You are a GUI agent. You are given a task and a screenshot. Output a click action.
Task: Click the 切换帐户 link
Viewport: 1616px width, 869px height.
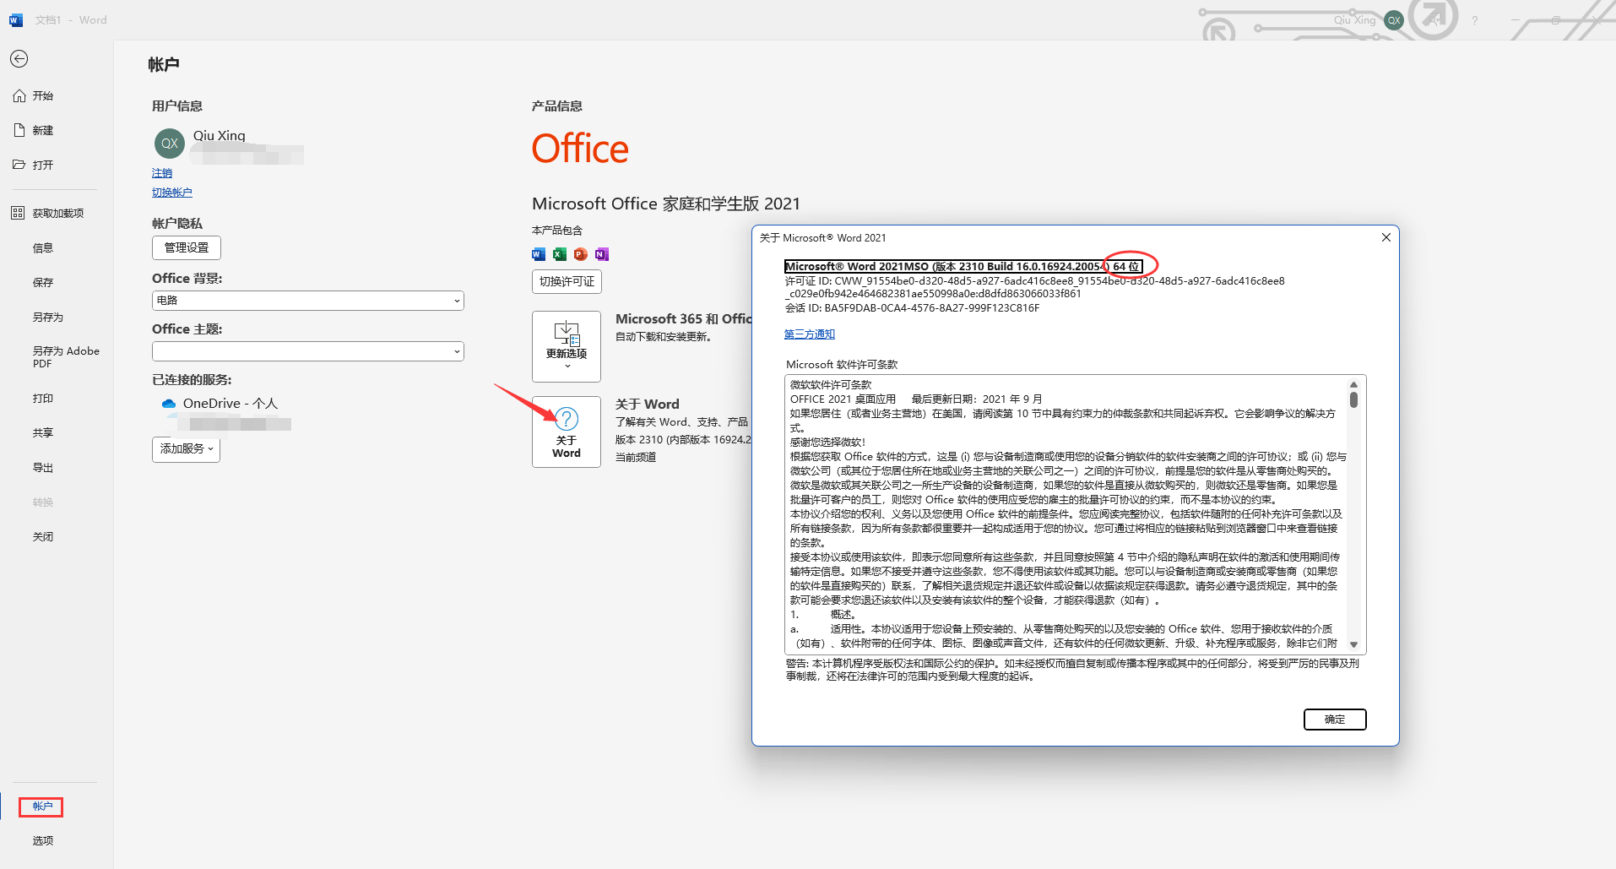172,193
